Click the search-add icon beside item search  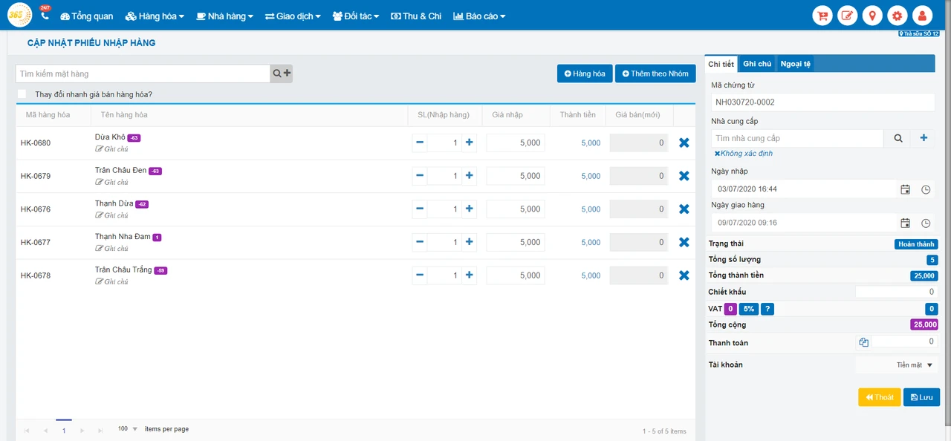tap(282, 73)
